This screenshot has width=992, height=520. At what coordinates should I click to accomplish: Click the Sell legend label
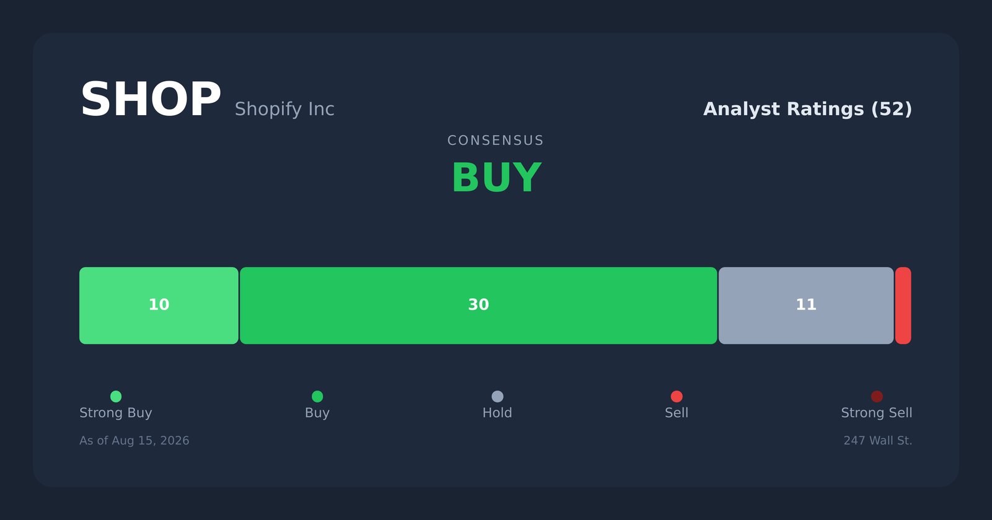676,413
